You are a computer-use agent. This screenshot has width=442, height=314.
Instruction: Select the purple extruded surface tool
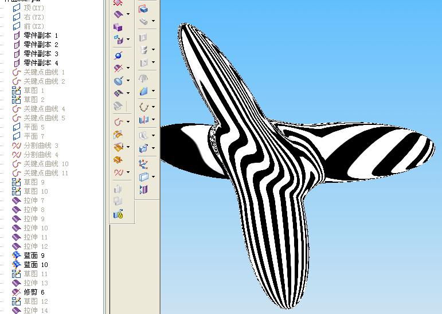(118, 14)
